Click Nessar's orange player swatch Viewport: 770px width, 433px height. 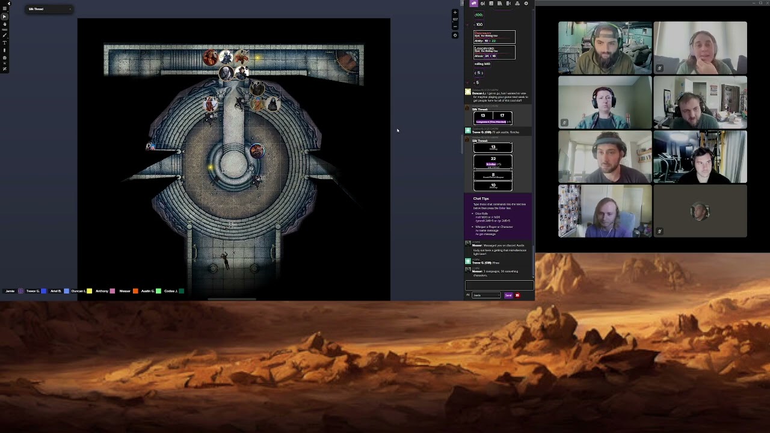coord(135,291)
